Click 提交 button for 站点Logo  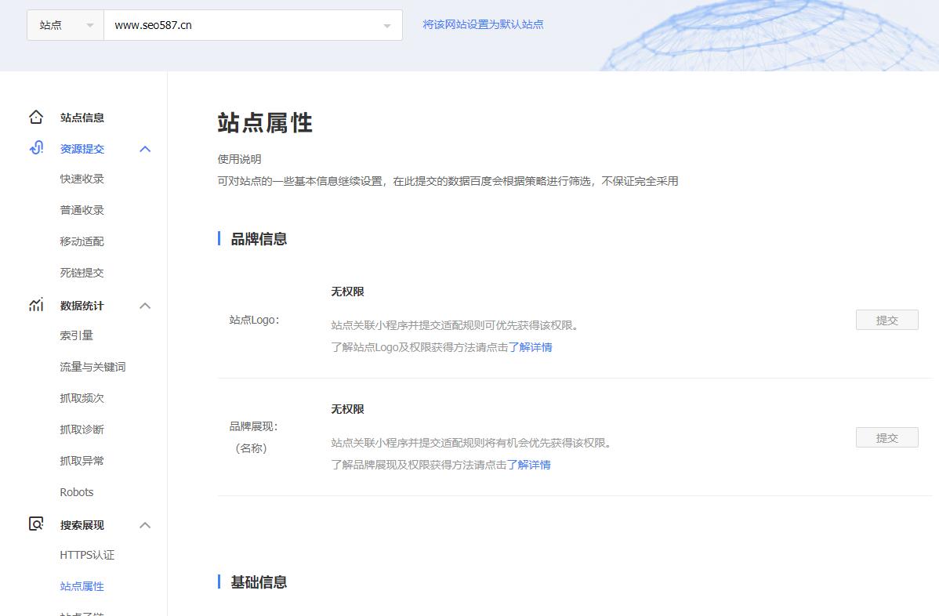click(886, 319)
